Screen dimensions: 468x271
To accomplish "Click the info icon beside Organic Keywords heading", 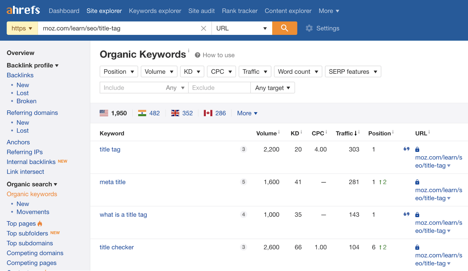I will click(x=189, y=50).
